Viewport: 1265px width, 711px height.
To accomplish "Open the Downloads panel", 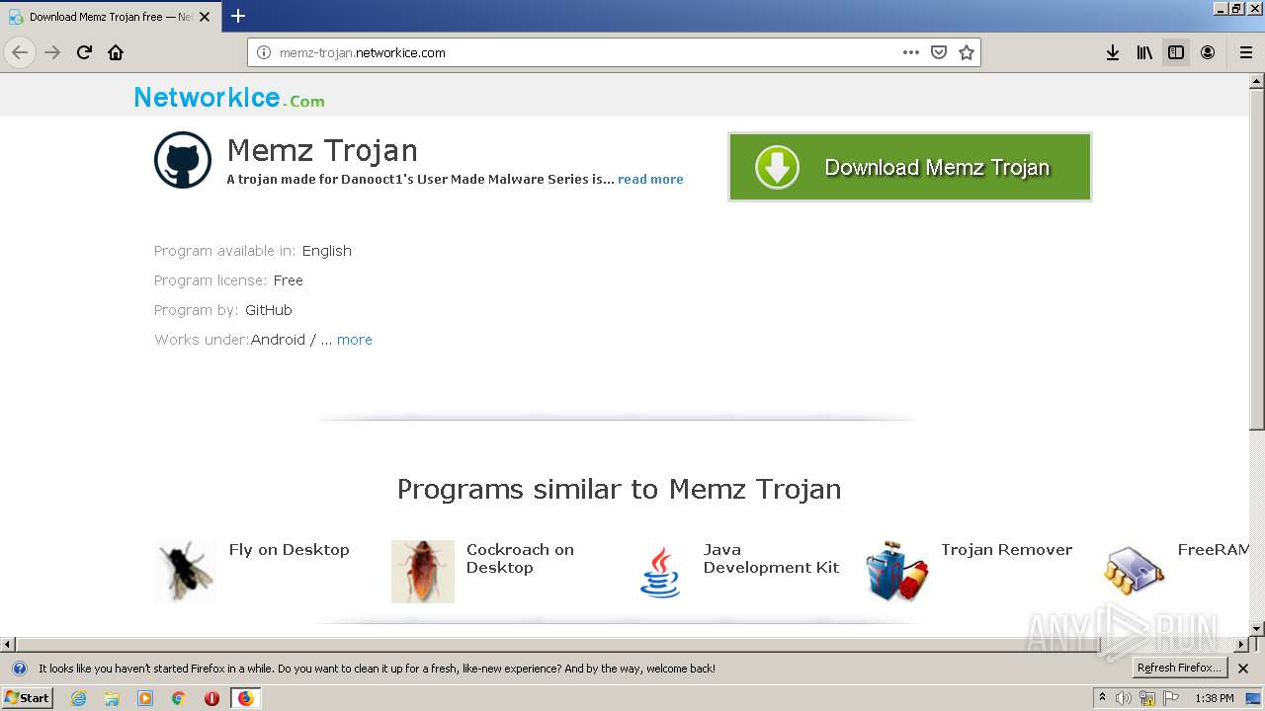I will (x=1113, y=52).
